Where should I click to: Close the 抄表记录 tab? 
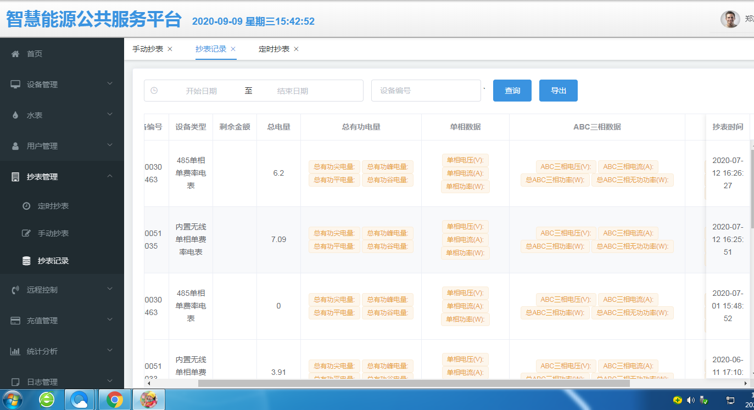pos(233,49)
